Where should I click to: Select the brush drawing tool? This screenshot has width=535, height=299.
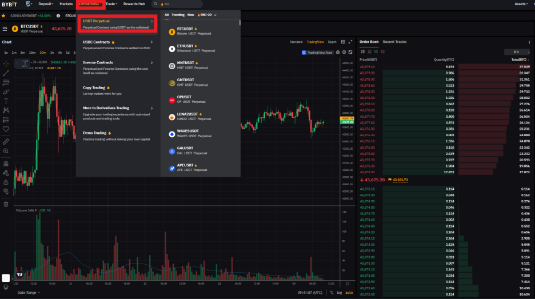pyautogui.click(x=6, y=92)
